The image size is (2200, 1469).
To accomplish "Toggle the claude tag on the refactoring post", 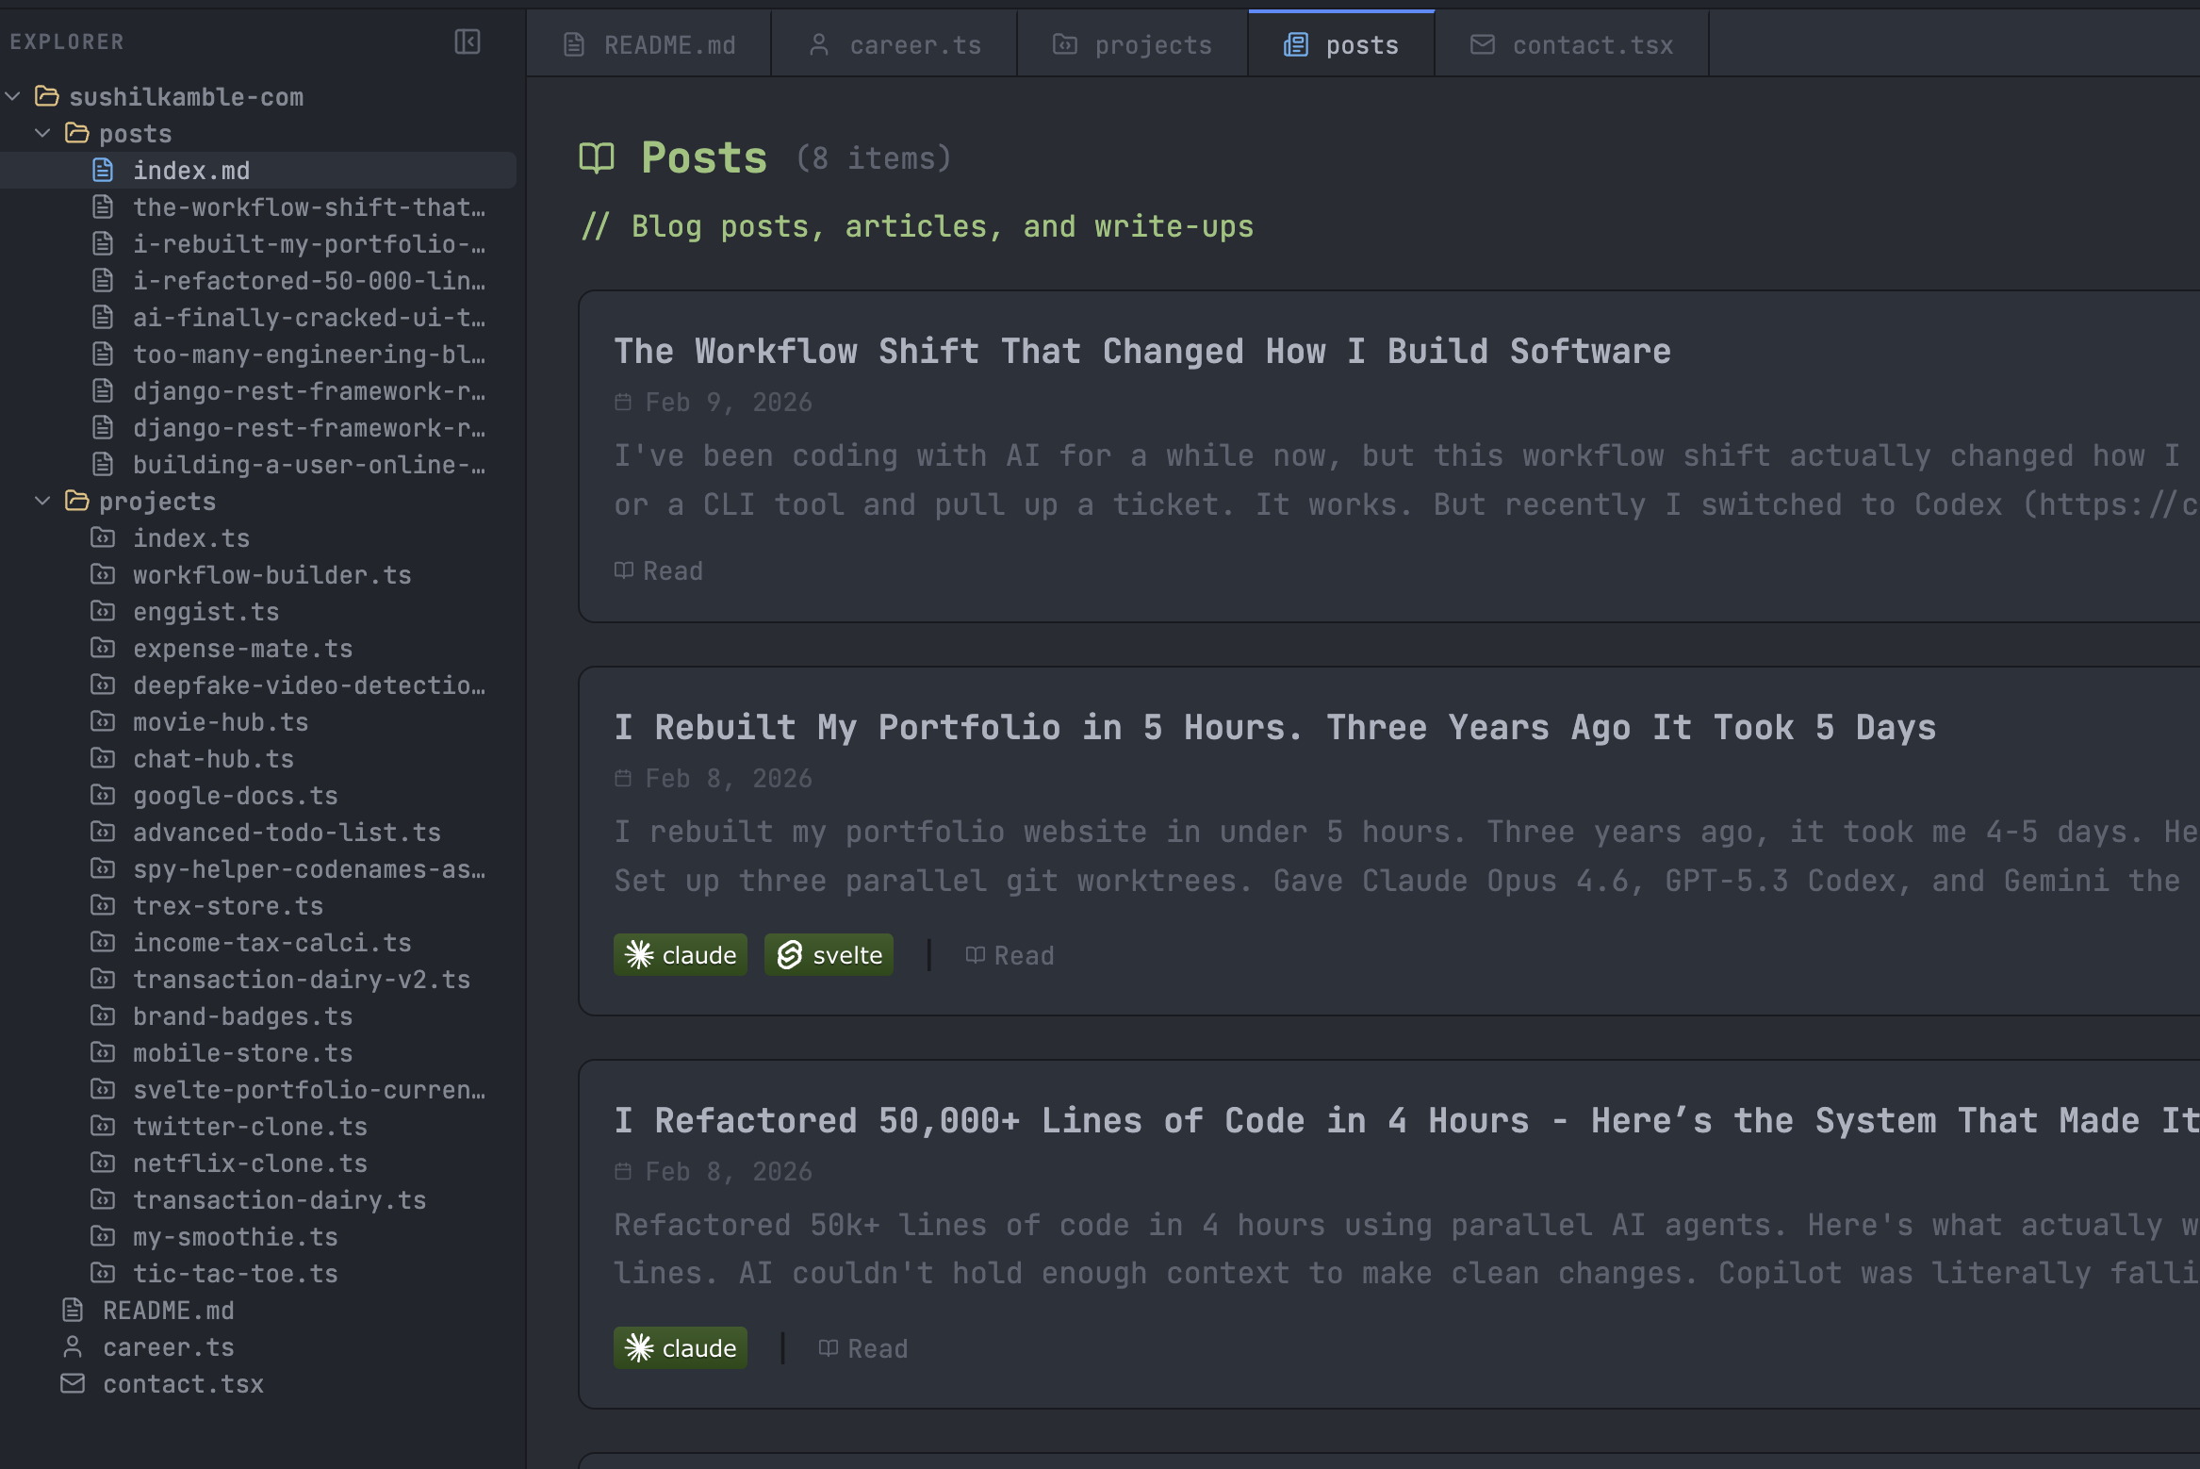I will 680,1347.
